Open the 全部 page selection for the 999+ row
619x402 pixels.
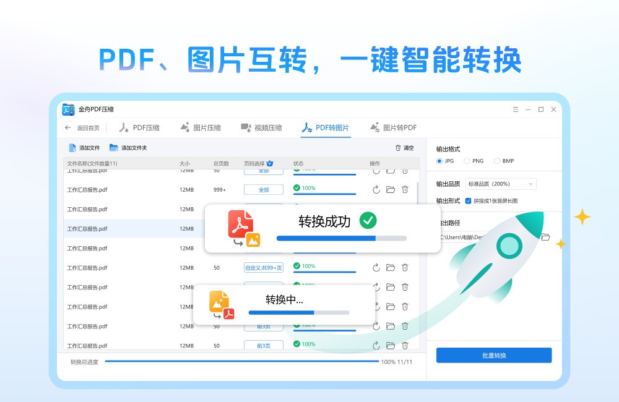click(x=264, y=190)
